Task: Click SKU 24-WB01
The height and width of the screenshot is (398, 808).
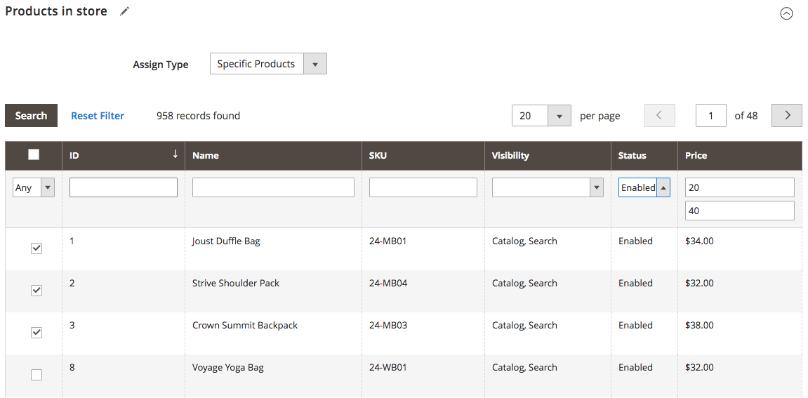Action: [388, 368]
